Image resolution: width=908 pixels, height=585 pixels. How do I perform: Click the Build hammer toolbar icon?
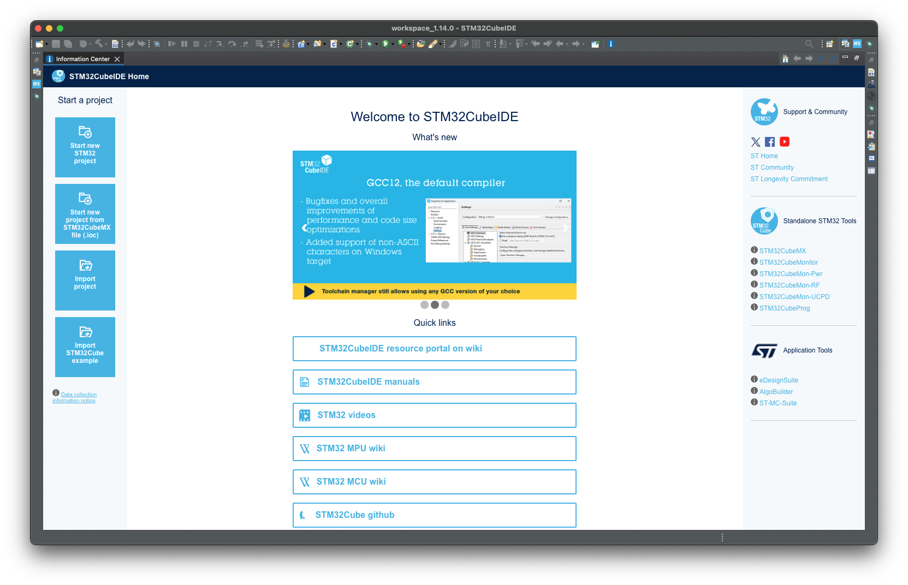tap(98, 44)
